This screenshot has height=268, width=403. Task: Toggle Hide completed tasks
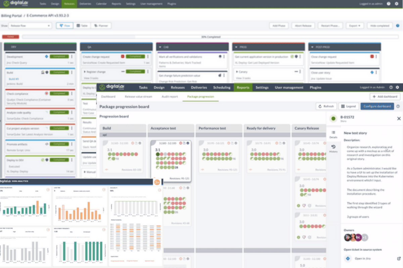click(x=380, y=26)
